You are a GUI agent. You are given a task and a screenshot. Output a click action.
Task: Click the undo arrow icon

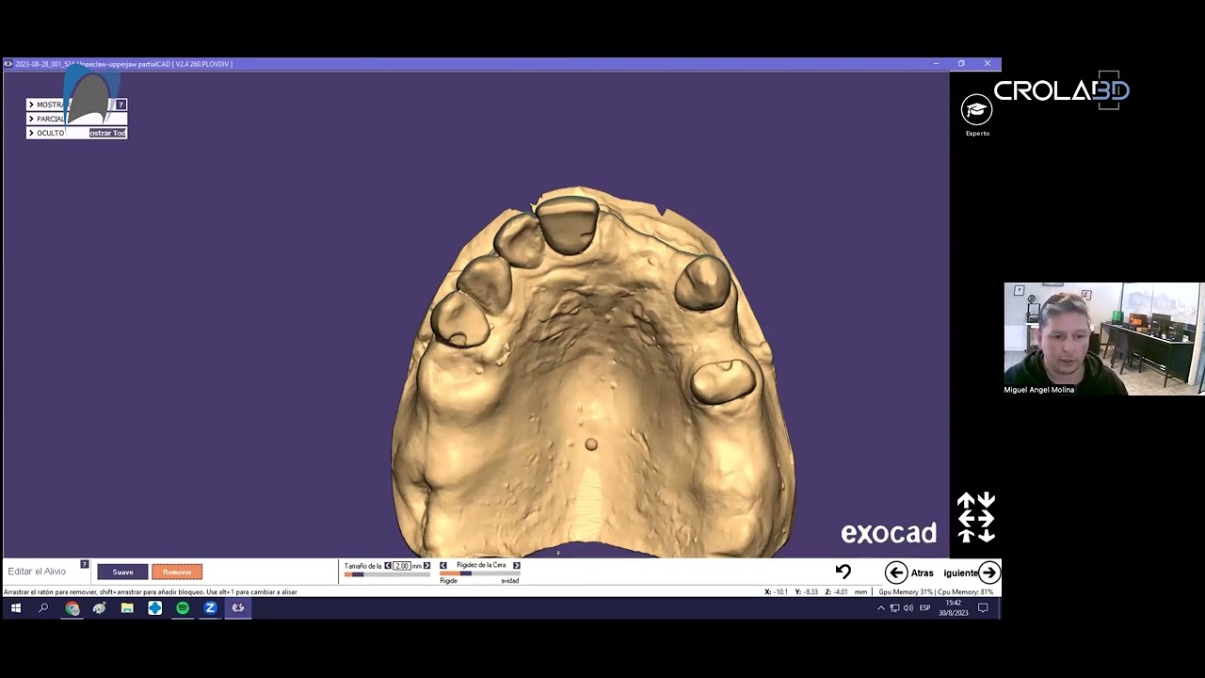843,572
